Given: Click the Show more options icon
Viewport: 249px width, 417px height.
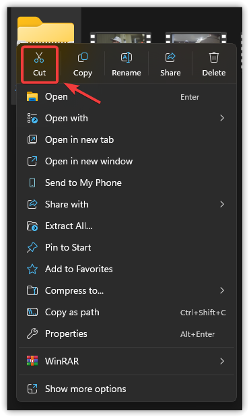Looking at the screenshot, I should [x=32, y=389].
